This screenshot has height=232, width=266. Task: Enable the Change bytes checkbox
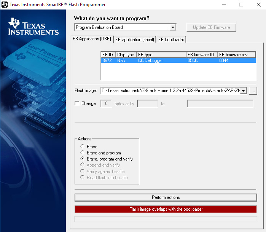[x=77, y=103]
